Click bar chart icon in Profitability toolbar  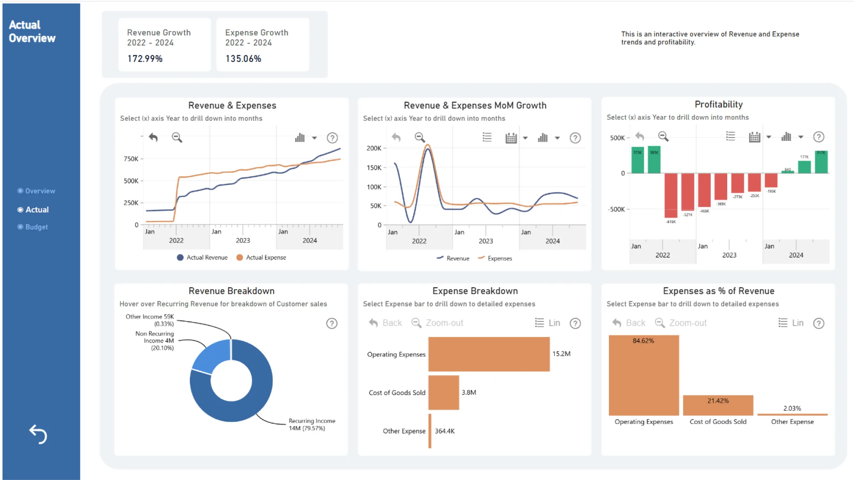(786, 137)
